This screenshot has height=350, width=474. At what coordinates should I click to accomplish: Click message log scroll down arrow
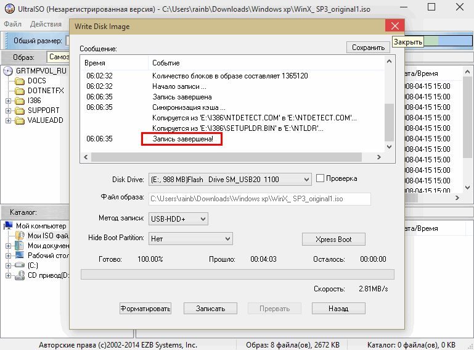pyautogui.click(x=389, y=147)
